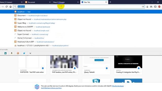Click the Go arrow in address bar

click(143, 7)
